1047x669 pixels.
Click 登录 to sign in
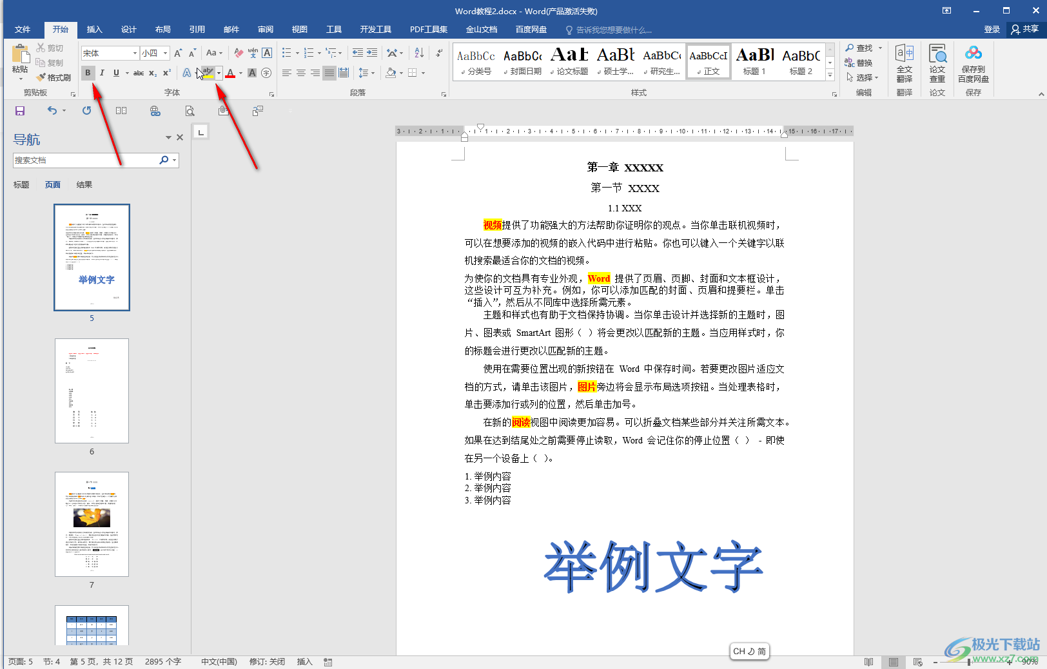(992, 30)
